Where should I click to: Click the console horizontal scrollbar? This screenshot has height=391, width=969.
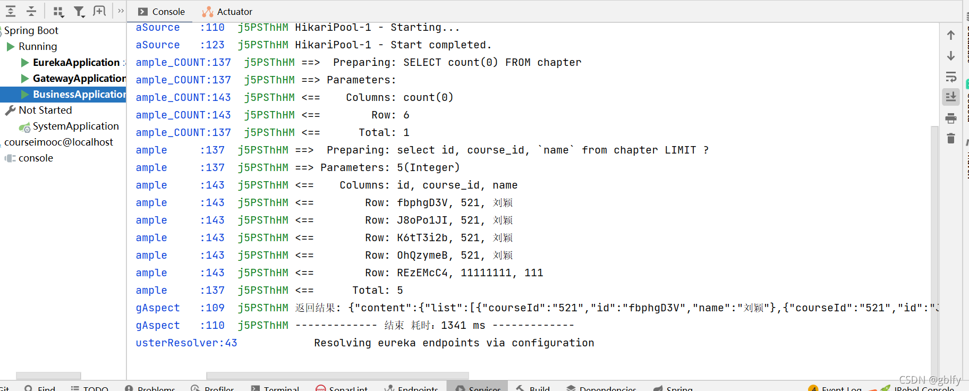[x=337, y=376]
